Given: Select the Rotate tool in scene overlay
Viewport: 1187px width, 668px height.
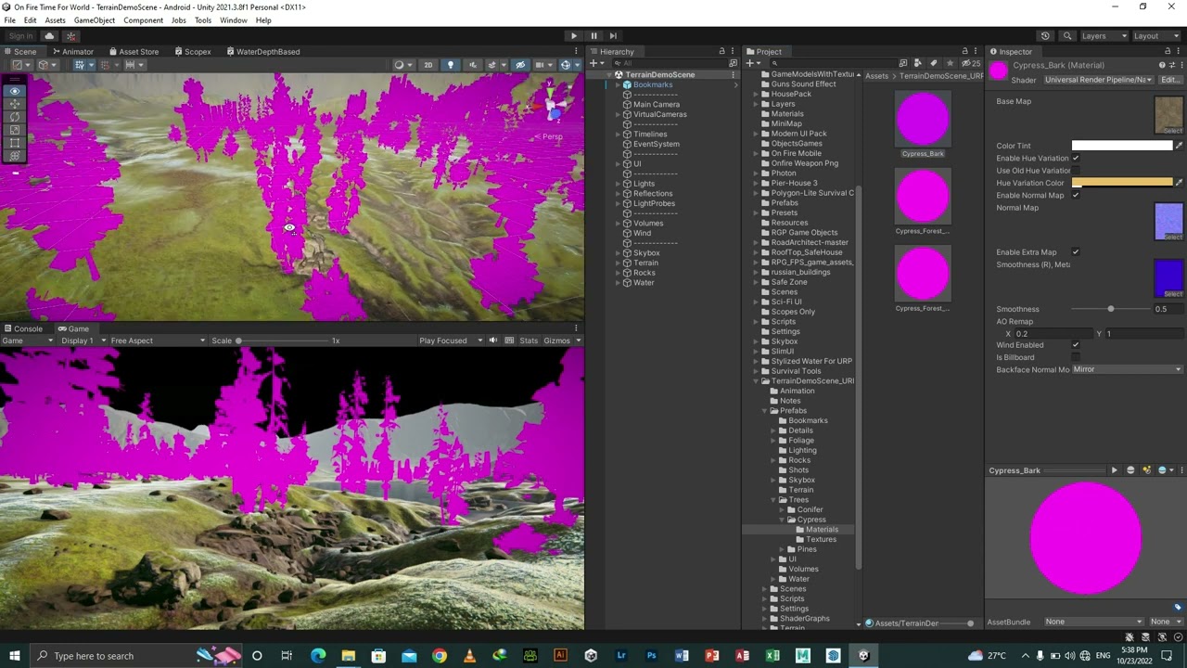Looking at the screenshot, I should tap(14, 117).
